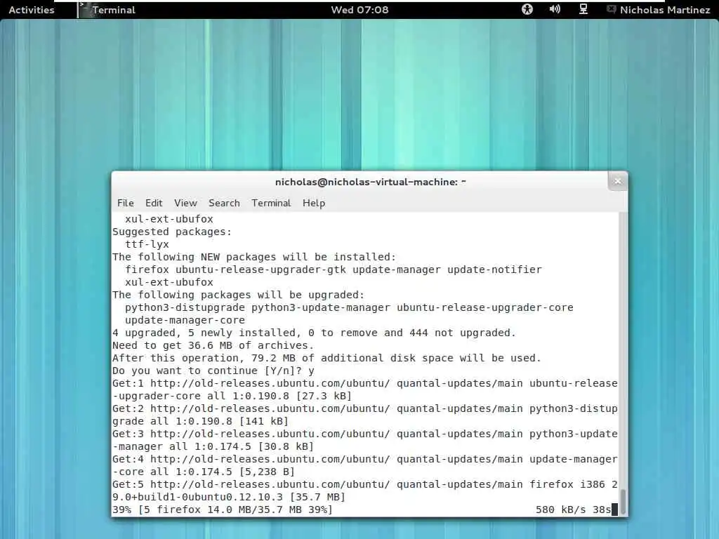The height and width of the screenshot is (539, 719).
Task: Click the 'Get:5' firefox download line
Action: (x=365, y=484)
